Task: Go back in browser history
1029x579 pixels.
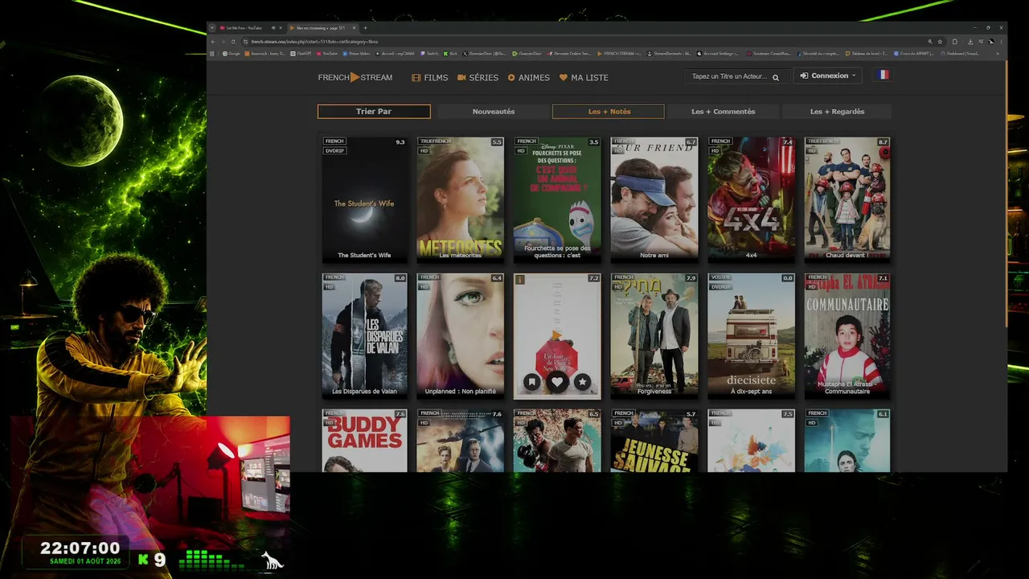Action: point(213,41)
